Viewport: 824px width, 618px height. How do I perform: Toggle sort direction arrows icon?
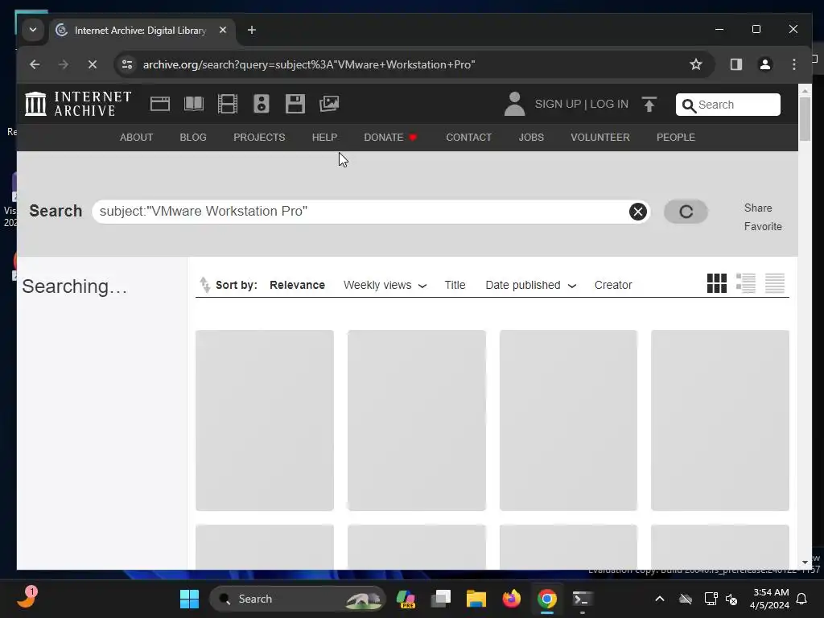[204, 285]
